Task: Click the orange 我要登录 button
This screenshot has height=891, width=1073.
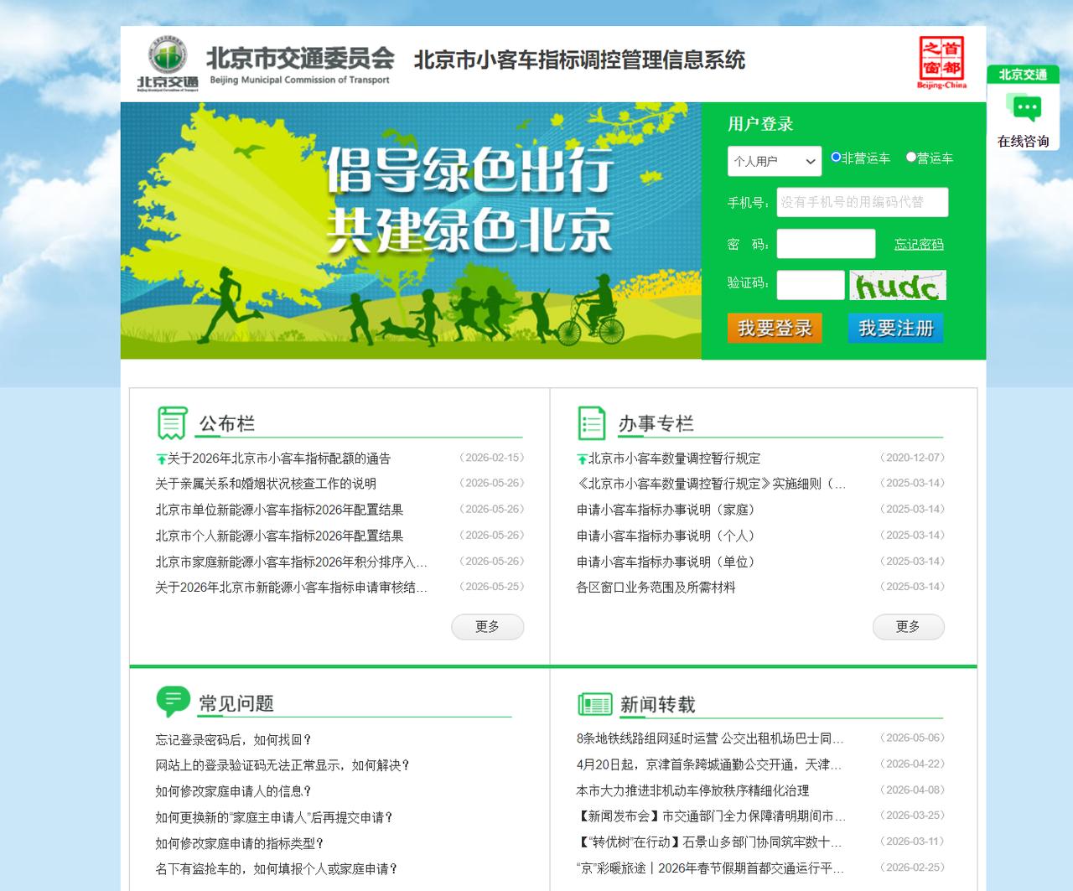Action: (x=775, y=328)
